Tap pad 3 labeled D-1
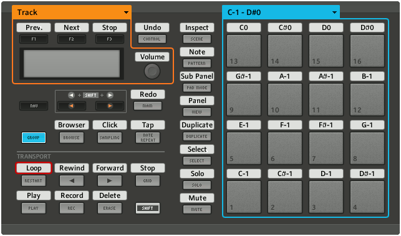401x236 pixels. tap(326, 197)
